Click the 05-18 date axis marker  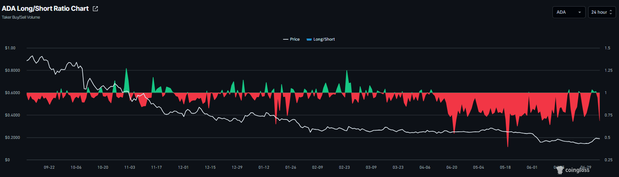pyautogui.click(x=505, y=167)
